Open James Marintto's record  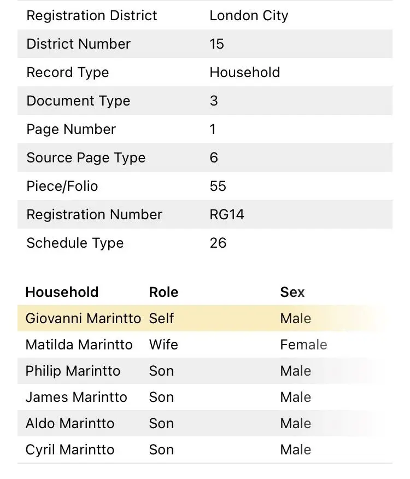(76, 397)
